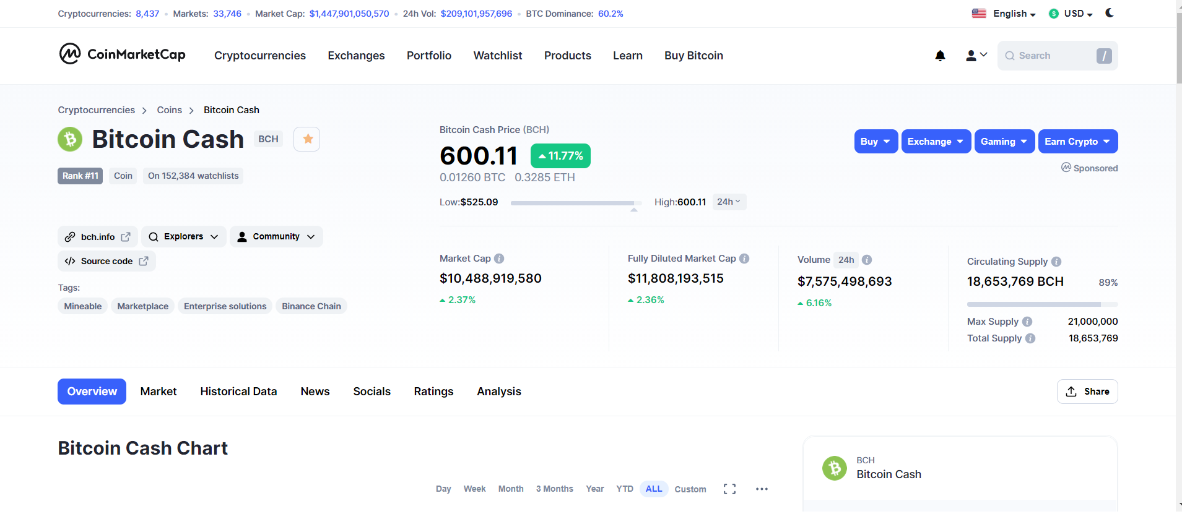Viewport: 1182px width, 514px height.
Task: Open the Gaming dropdown button
Action: tap(1005, 142)
